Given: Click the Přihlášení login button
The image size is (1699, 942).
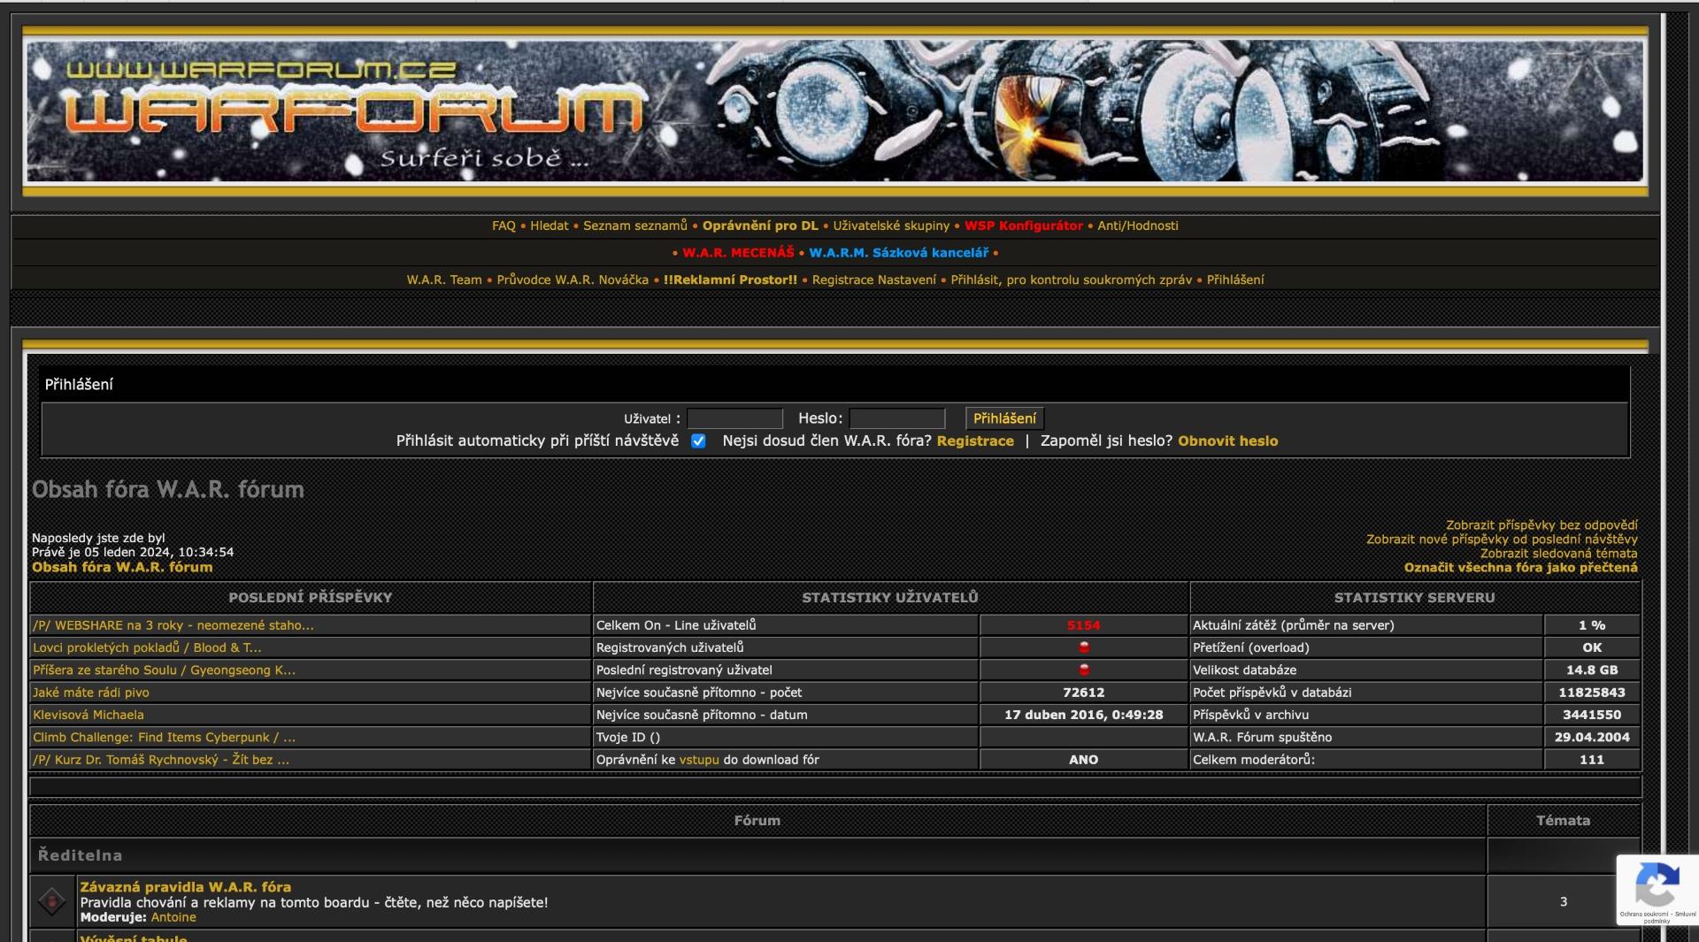Looking at the screenshot, I should [1004, 418].
